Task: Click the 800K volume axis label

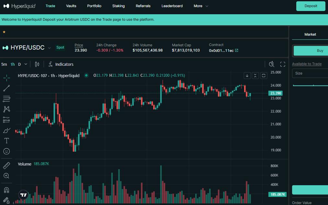Action: (274, 166)
